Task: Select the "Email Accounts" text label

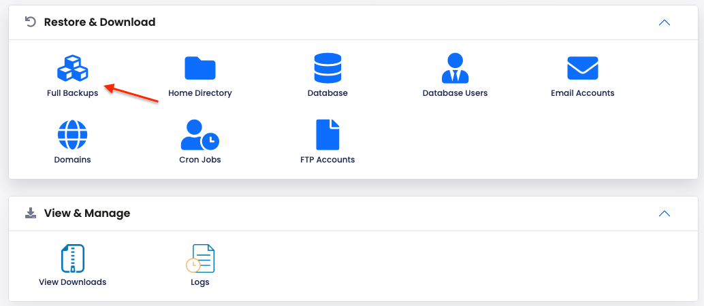Action: point(582,93)
